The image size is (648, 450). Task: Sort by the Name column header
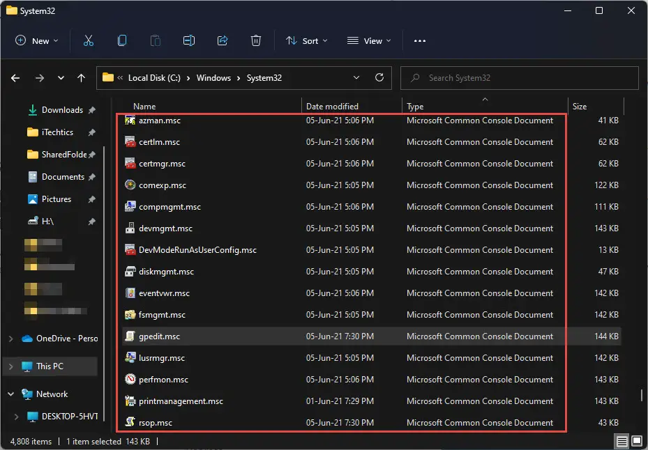[x=144, y=107]
